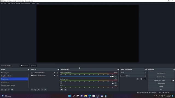Click Audio Input Capture volume slider handle
Image resolution: width=175 pixels, height=98 pixels.
(111, 76)
